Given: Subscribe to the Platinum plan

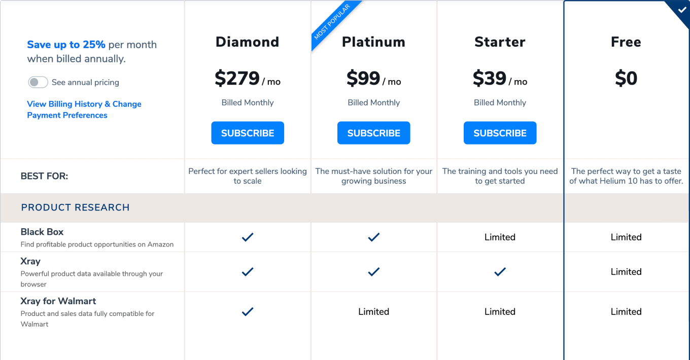Looking at the screenshot, I should [374, 133].
